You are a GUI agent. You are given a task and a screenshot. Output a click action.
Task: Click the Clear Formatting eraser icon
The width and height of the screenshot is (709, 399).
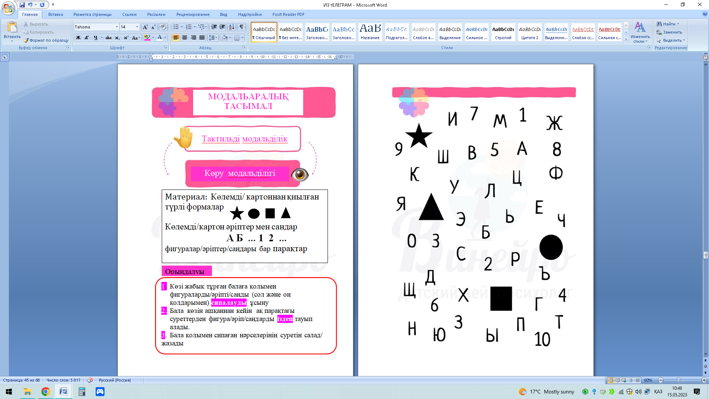point(163,27)
